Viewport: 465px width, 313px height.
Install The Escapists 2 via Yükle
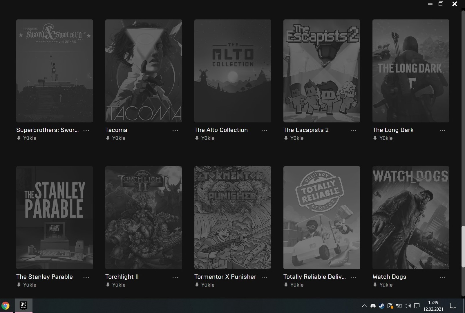point(294,138)
